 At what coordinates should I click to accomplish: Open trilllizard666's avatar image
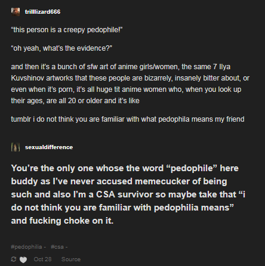point(16,12)
